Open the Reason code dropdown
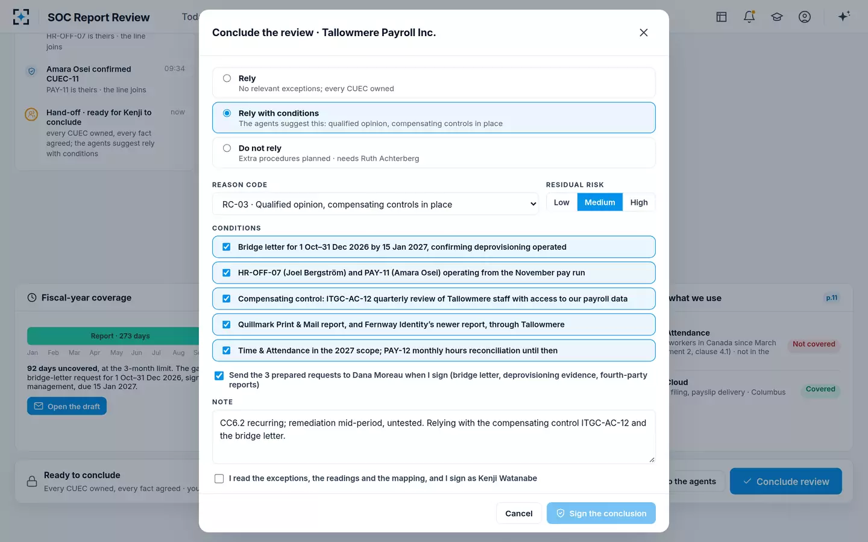Image resolution: width=868 pixels, height=542 pixels. coord(376,204)
